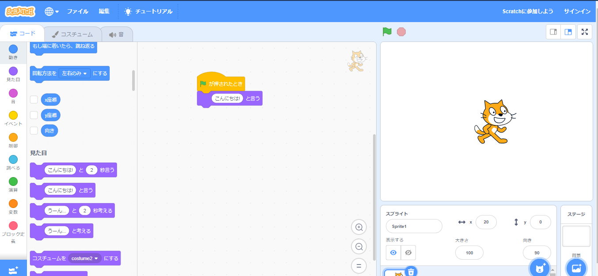Viewport: 598px width, 276px height.
Task: Select the 調べる block category
Action: click(13, 163)
